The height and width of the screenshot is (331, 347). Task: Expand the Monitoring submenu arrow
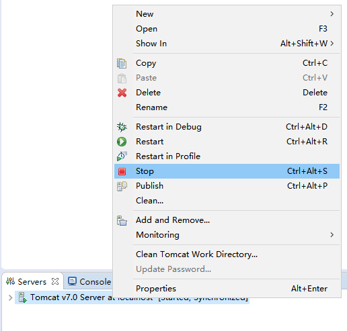click(x=332, y=235)
